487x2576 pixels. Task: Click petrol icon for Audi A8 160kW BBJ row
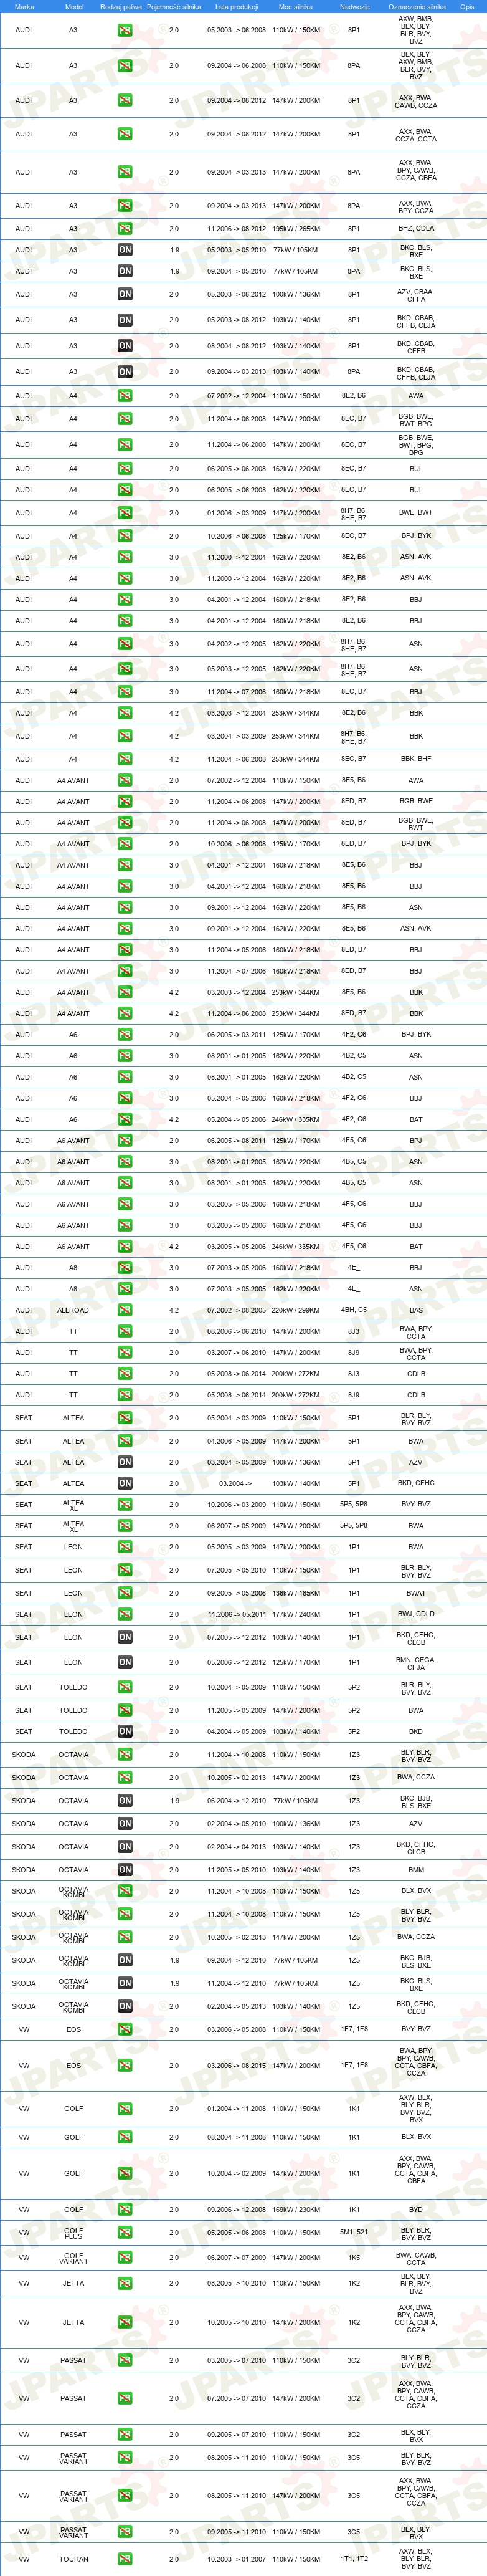pyautogui.click(x=125, y=1267)
